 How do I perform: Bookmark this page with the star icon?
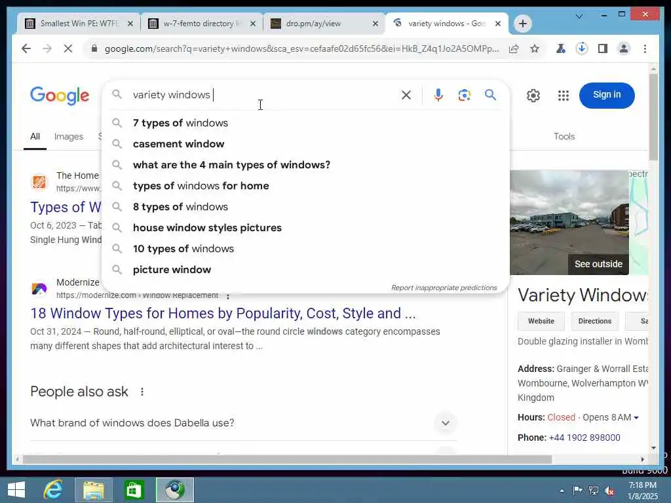pos(535,48)
